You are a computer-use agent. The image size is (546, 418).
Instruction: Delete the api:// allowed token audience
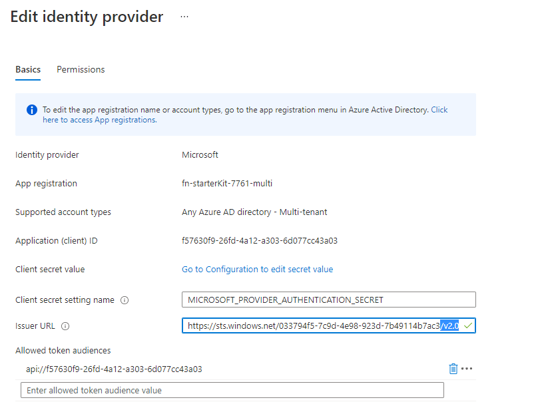(453, 369)
